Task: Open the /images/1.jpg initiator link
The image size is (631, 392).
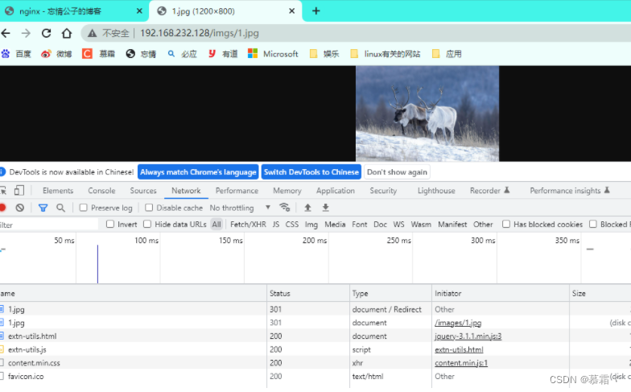Action: coord(458,323)
